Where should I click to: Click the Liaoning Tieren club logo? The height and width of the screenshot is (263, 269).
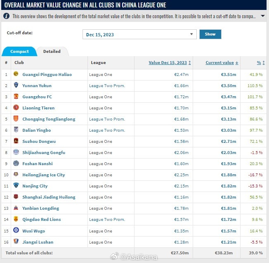coord(16,108)
